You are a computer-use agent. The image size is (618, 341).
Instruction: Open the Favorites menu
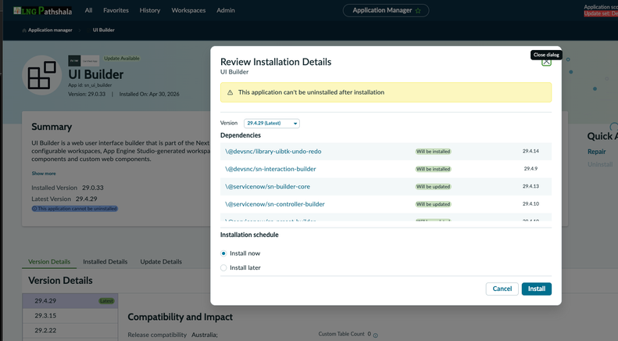click(116, 10)
